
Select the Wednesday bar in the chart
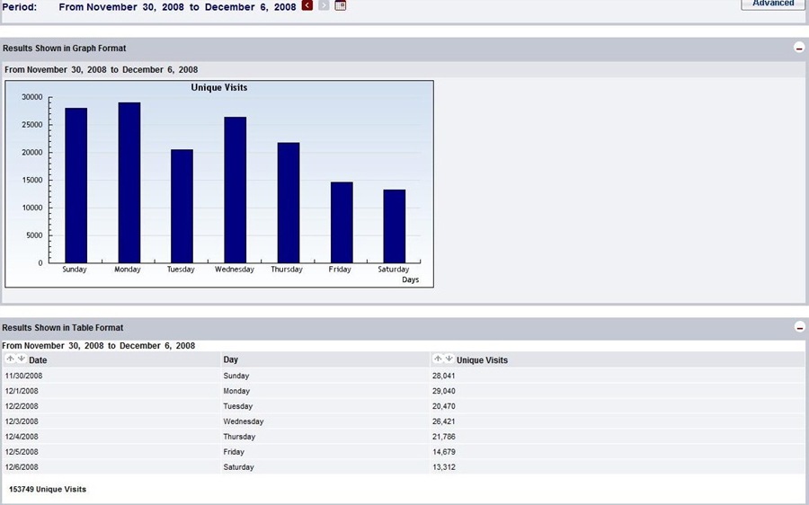[x=236, y=190]
